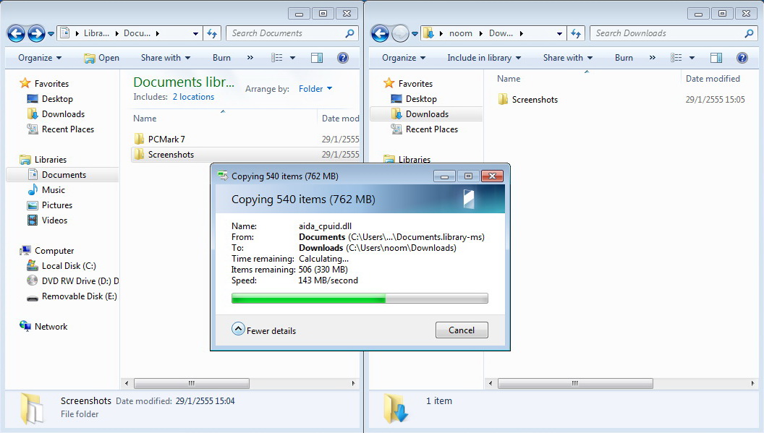
Task: Refresh the Downloads window address bar
Action: tap(576, 33)
